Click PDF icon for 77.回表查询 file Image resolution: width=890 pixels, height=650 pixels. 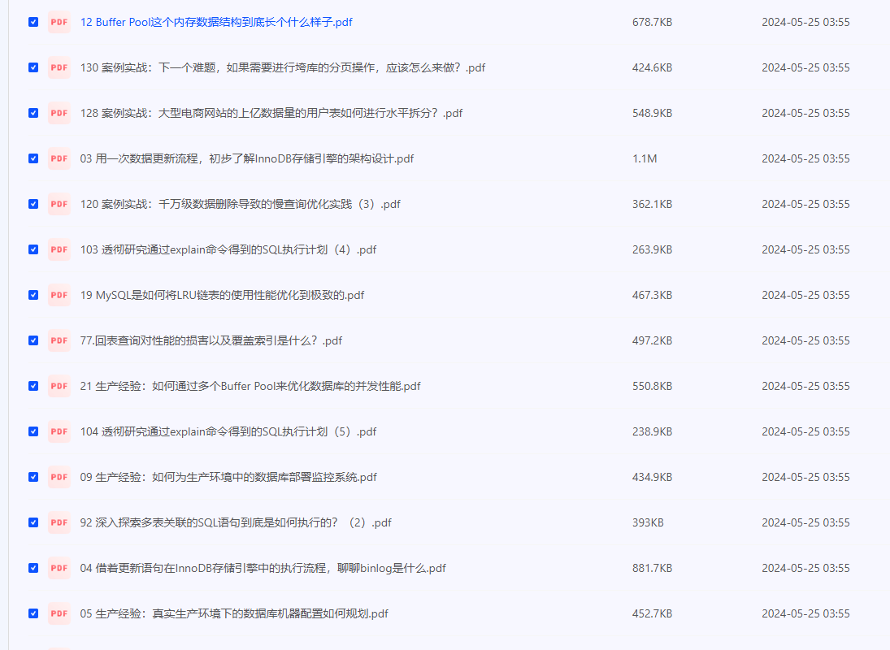tap(59, 341)
